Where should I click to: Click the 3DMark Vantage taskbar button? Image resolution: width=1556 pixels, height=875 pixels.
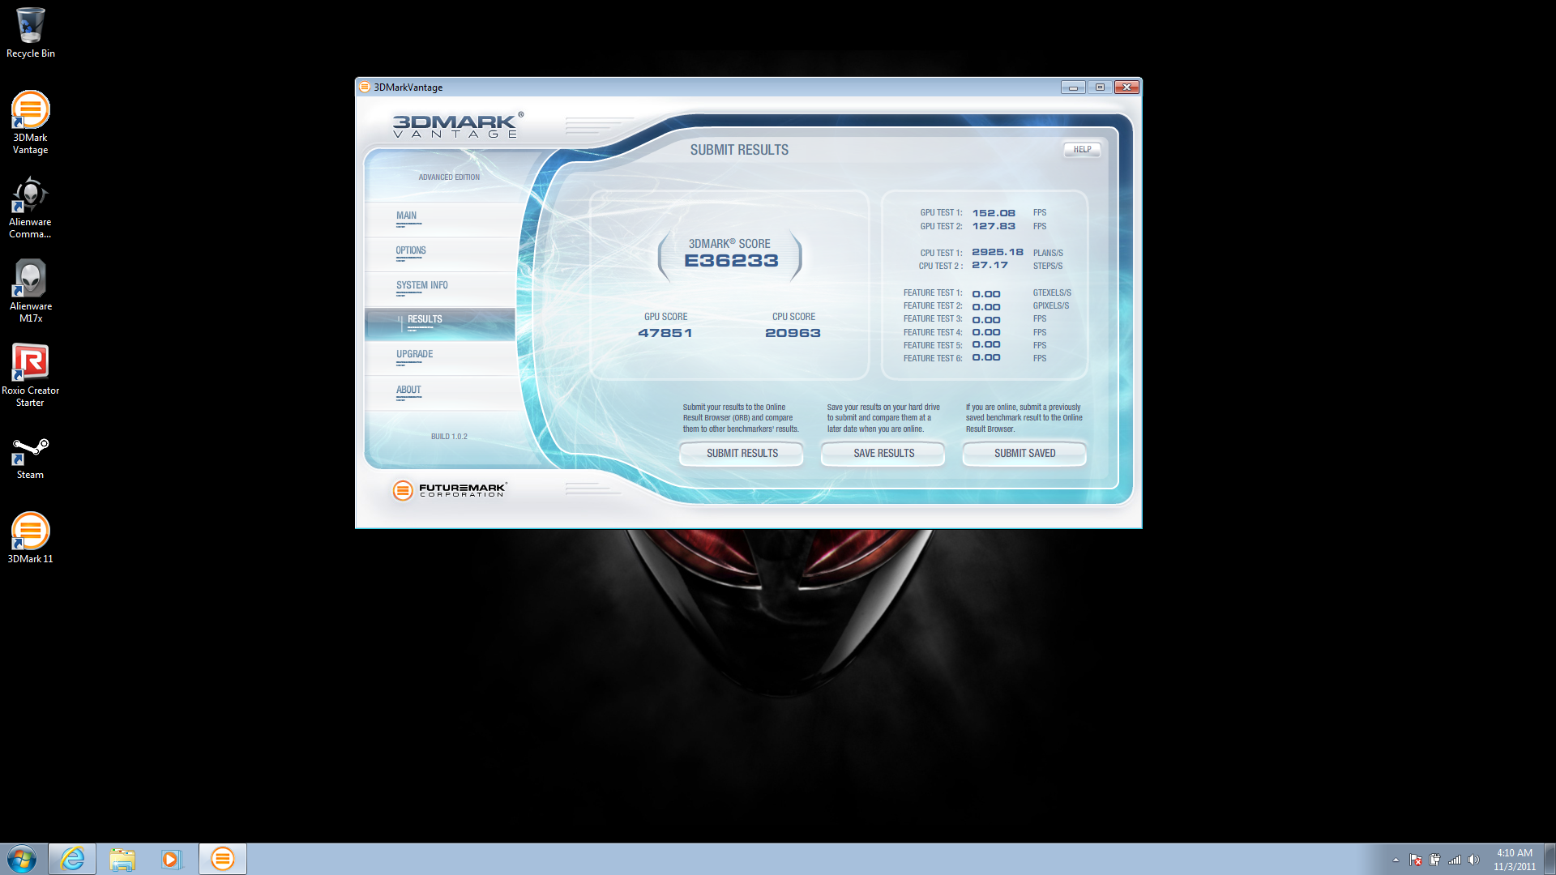point(223,859)
